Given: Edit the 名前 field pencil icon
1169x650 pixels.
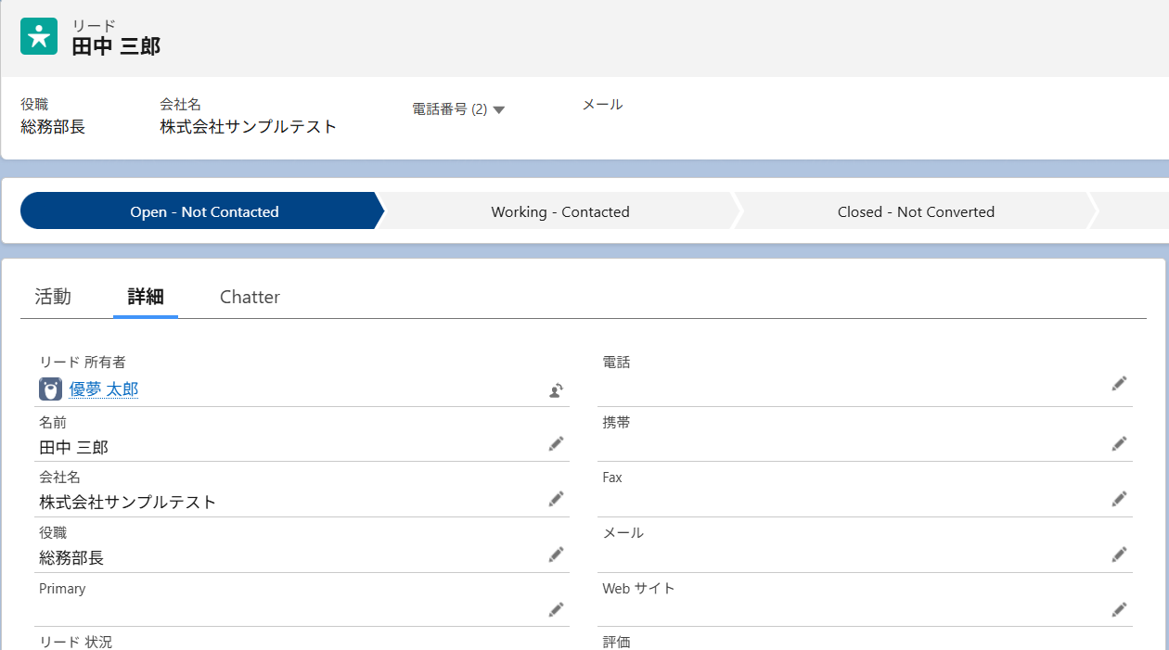Looking at the screenshot, I should pyautogui.click(x=556, y=444).
